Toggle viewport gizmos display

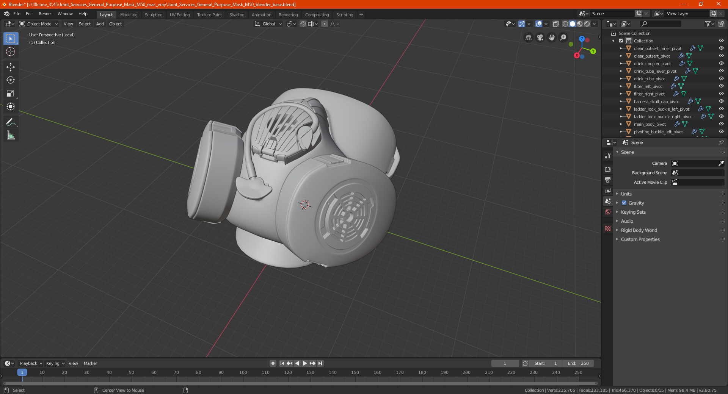522,24
